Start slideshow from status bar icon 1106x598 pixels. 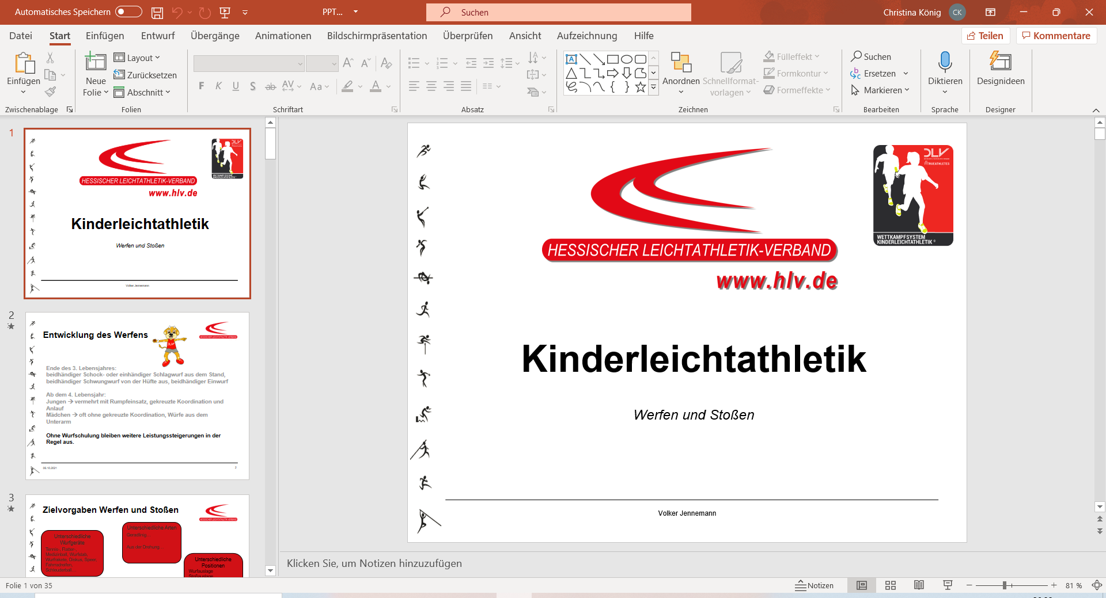tap(948, 585)
